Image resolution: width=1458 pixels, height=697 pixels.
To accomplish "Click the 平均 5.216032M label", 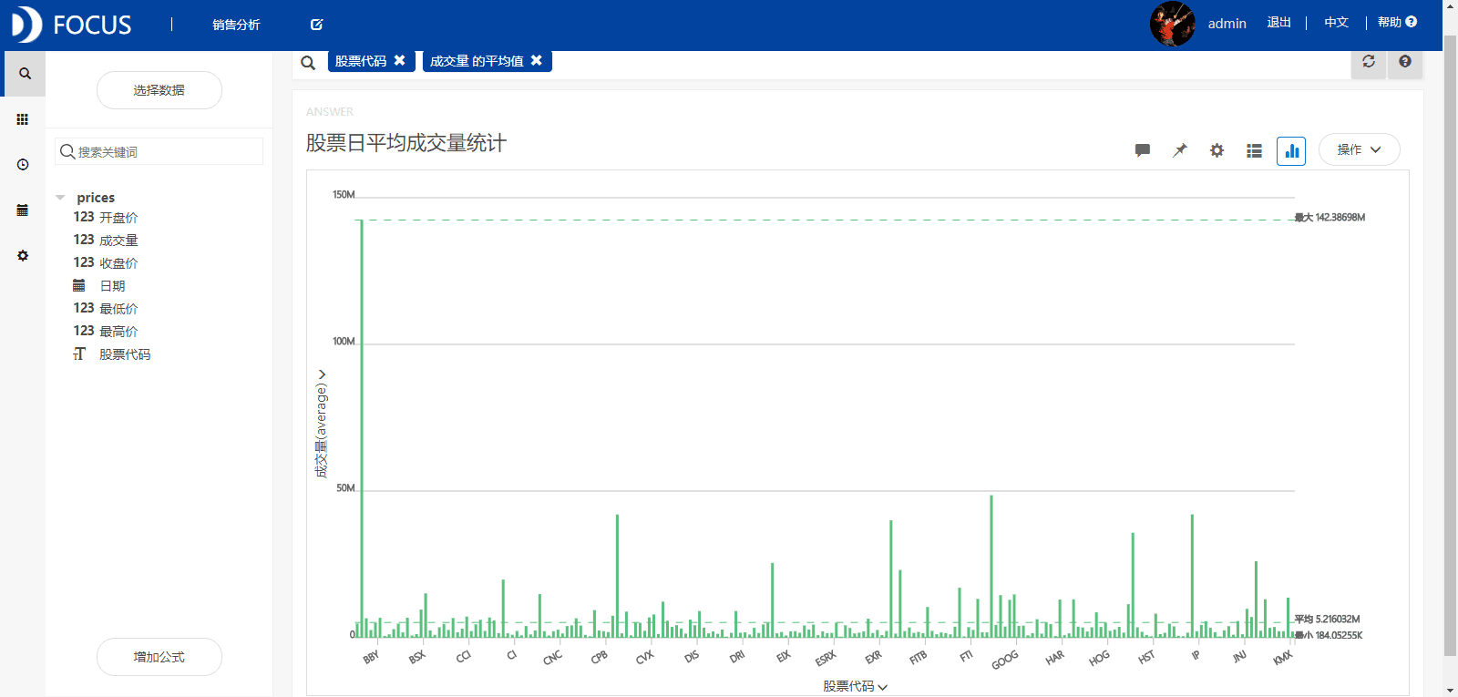I will (1327, 620).
